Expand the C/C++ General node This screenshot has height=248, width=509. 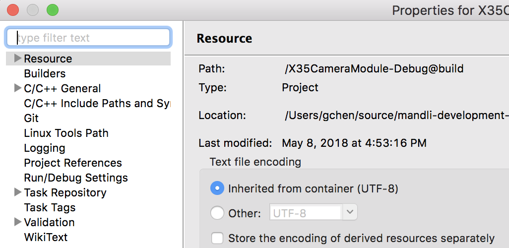pos(18,88)
